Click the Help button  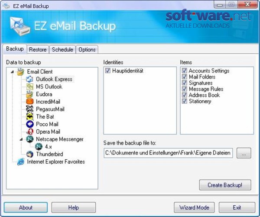74,207
